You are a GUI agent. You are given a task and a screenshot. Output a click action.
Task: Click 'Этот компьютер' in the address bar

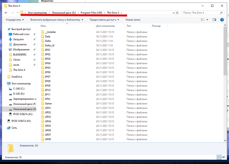37,13
